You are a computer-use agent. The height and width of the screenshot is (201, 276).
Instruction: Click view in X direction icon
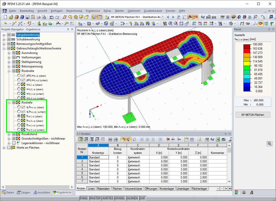(194, 23)
